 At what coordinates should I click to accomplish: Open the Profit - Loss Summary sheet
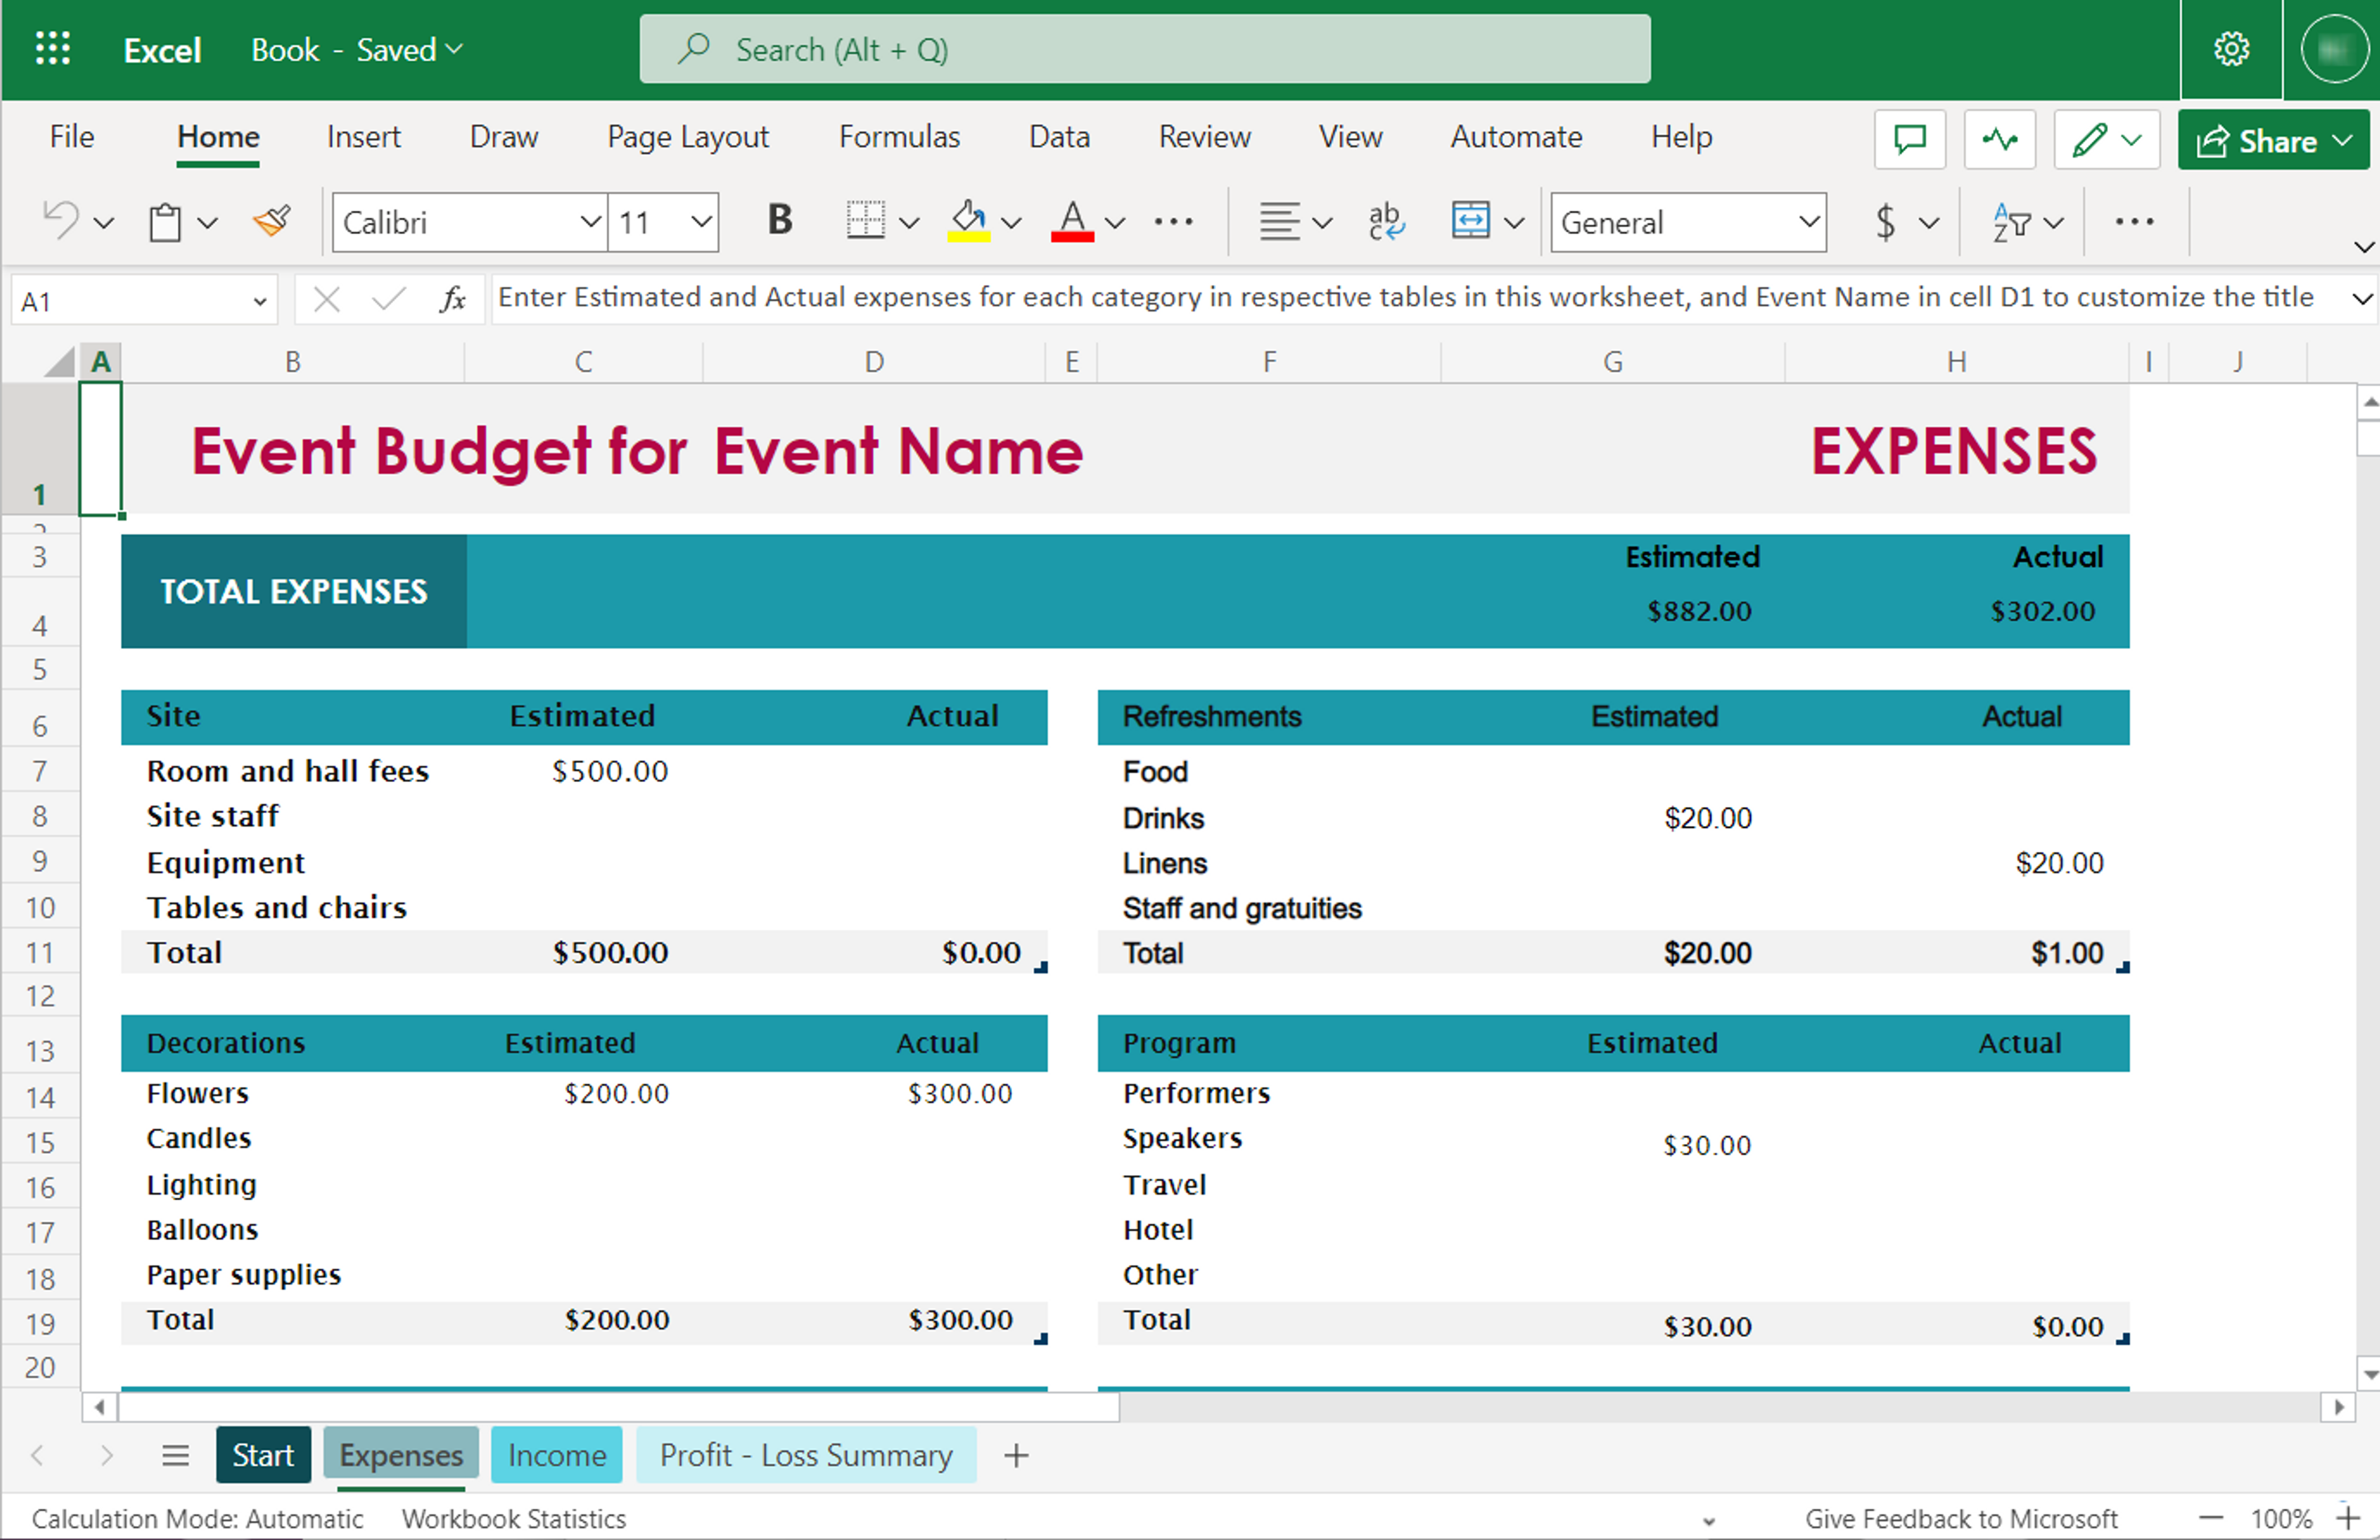[806, 1455]
